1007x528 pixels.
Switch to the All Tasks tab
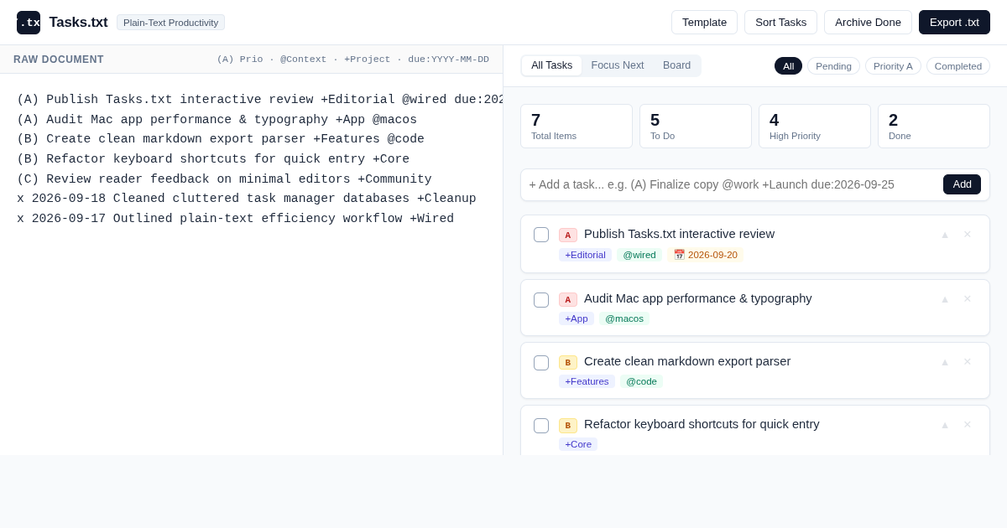(x=552, y=65)
